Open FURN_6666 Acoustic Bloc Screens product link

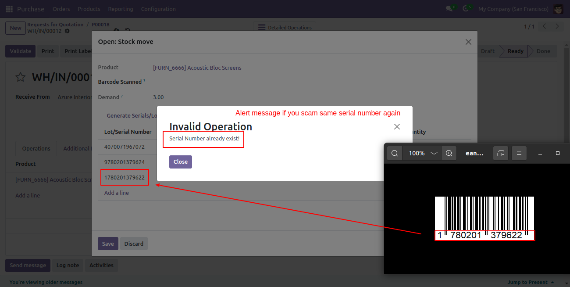point(197,68)
